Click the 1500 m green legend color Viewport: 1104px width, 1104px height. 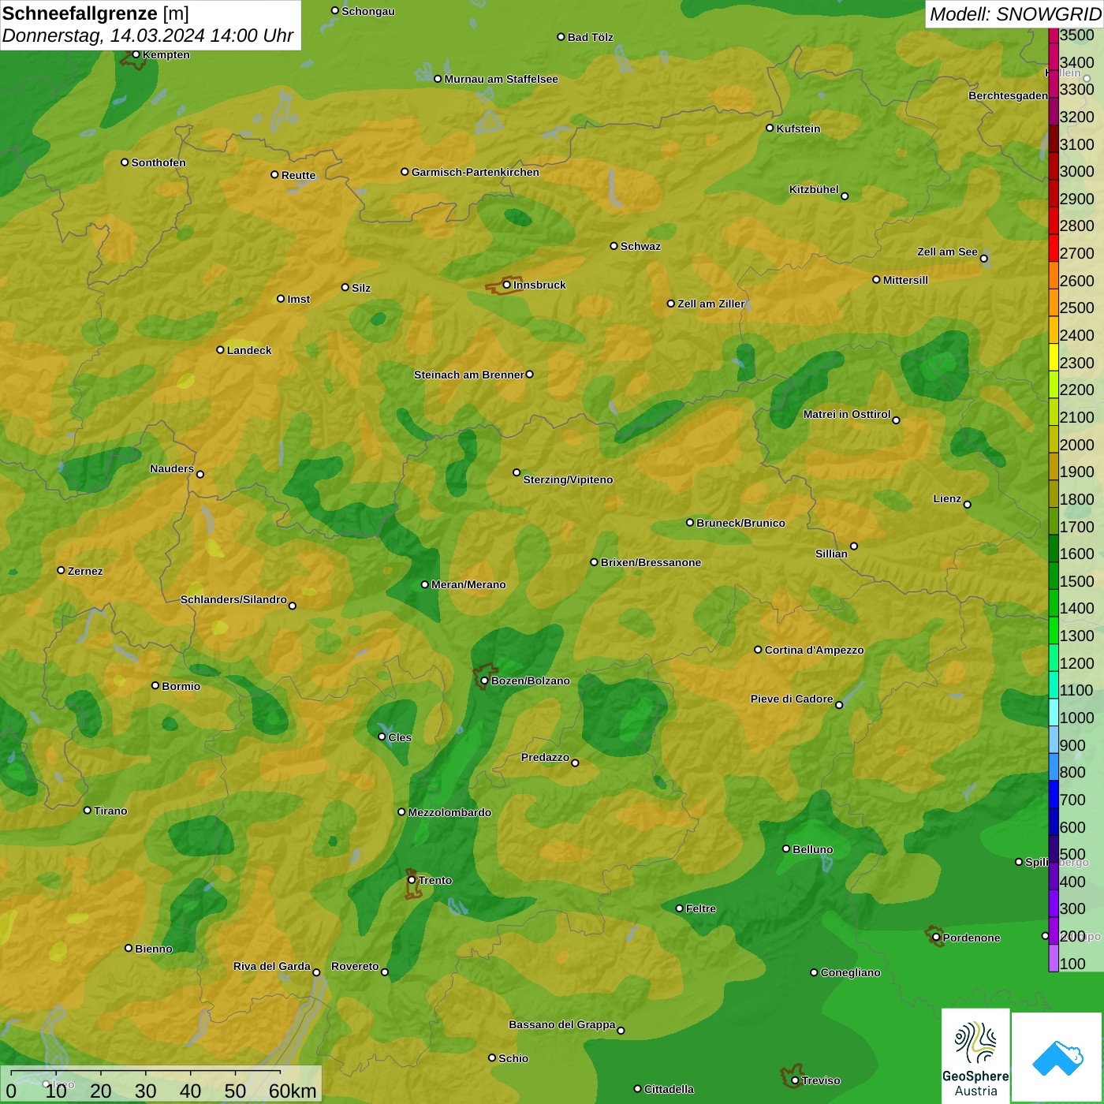coord(1054,576)
